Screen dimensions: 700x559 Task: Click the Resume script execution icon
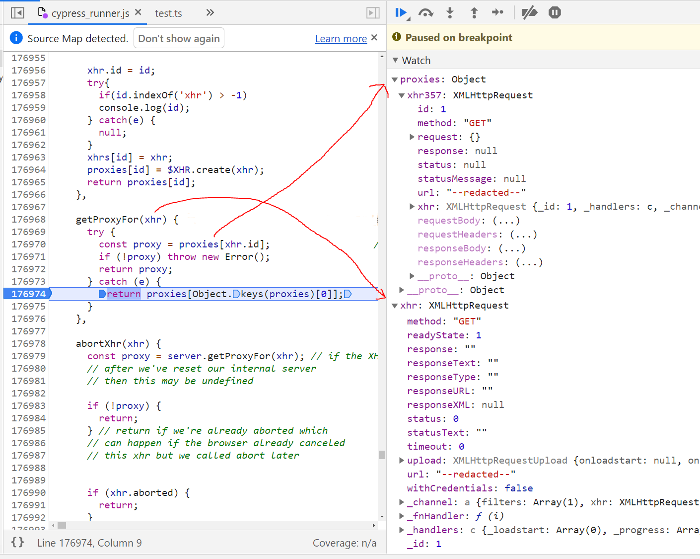(400, 13)
